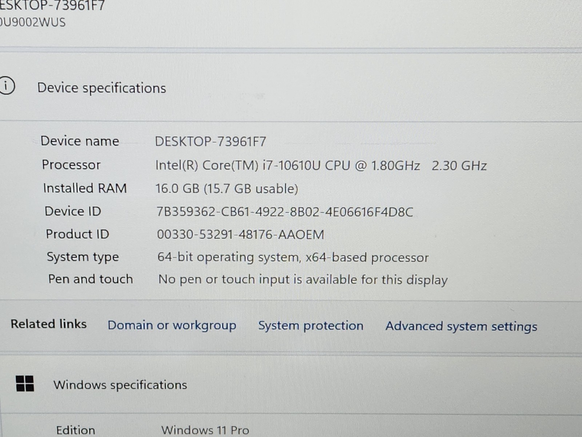This screenshot has height=437, width=582.
Task: Click the Pen and touch label
Action: 91,279
